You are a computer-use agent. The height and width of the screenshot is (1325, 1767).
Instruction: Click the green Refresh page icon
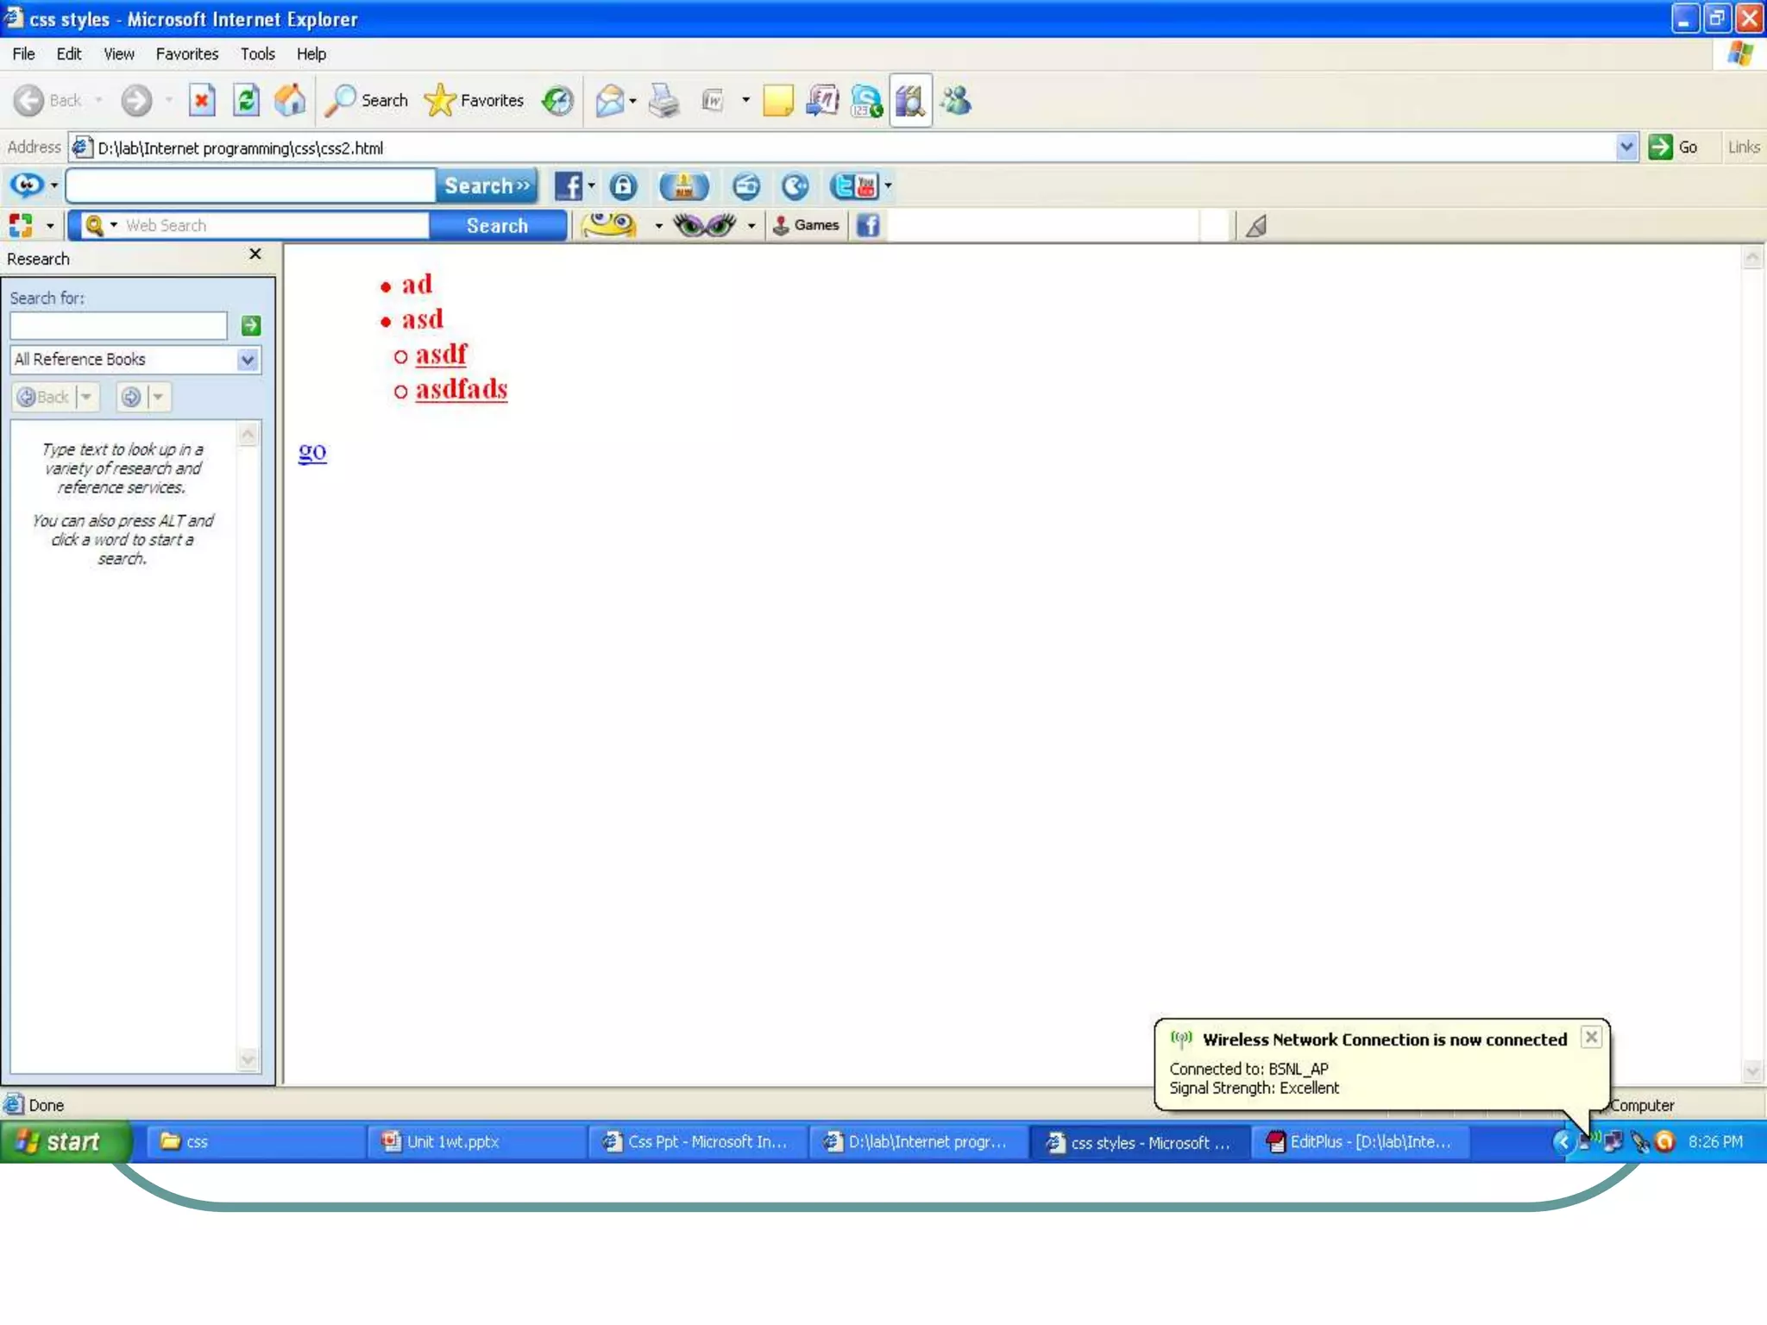coord(246,101)
